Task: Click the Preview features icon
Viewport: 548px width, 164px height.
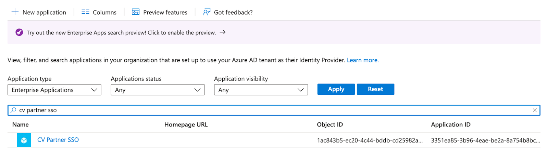Action: [x=136, y=12]
